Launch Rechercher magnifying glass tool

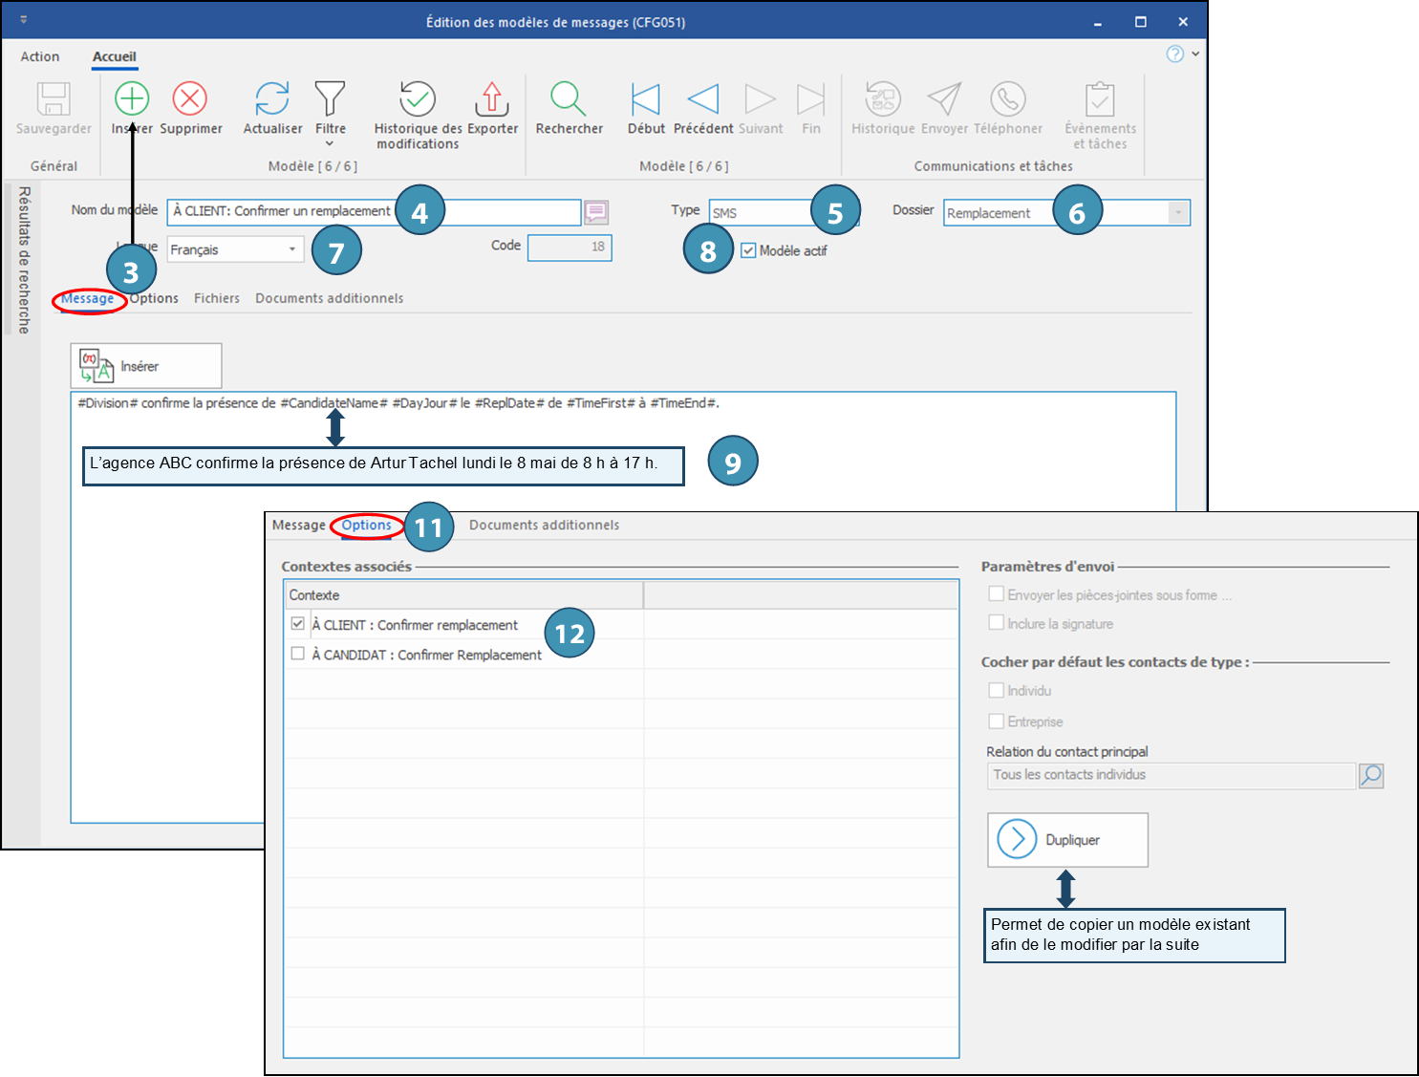569,98
